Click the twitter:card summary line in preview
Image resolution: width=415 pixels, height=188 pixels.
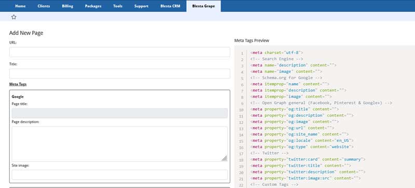(x=308, y=159)
